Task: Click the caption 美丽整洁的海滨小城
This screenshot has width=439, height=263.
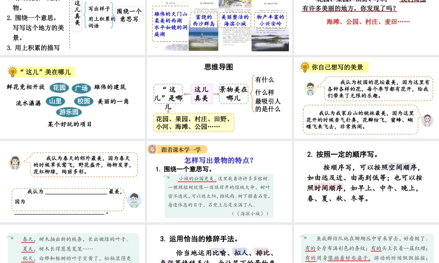Action: [x=234, y=21]
